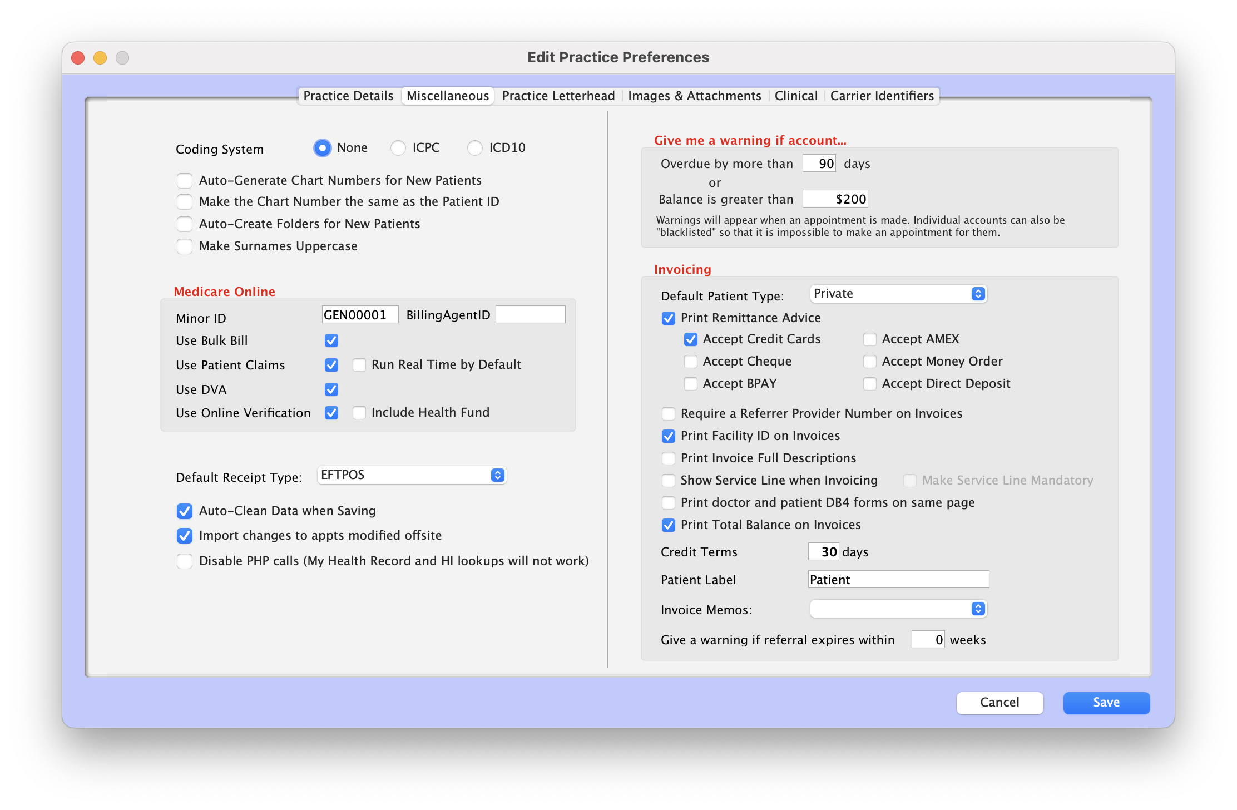The image size is (1237, 810).
Task: Choose the ICD10 coding system
Action: 475,148
